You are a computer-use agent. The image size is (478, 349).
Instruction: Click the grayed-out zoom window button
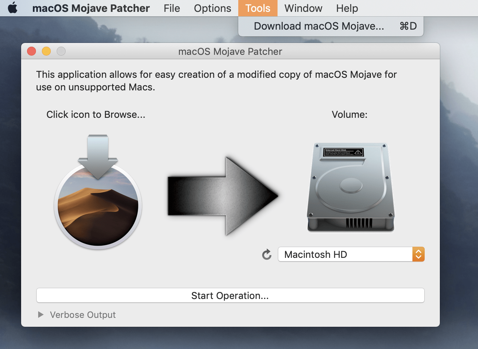(x=61, y=51)
